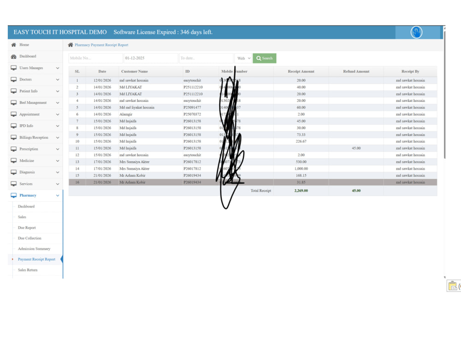
Task: Click the Customer Name column header
Action: point(134,71)
